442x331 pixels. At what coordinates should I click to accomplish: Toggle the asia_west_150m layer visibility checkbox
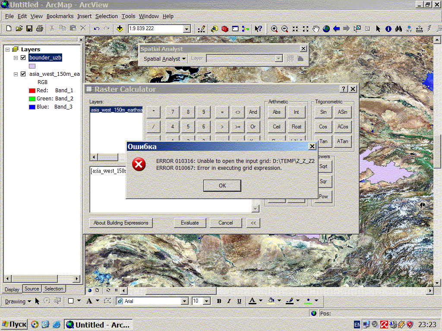tap(23, 74)
